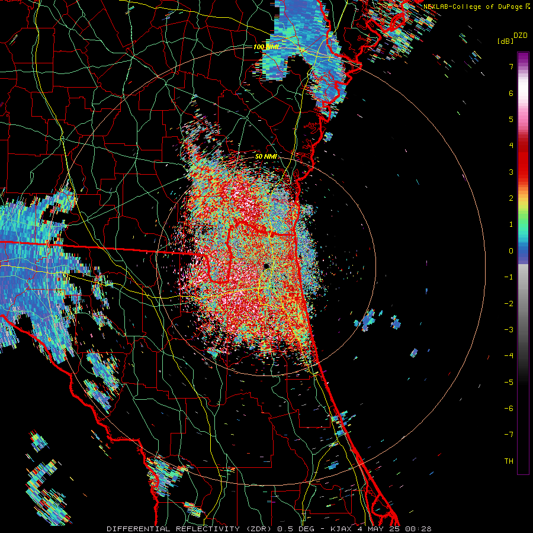Screen dimensions: 533x533
Task: Click the 6 value on the color scale
Action: 511,93
